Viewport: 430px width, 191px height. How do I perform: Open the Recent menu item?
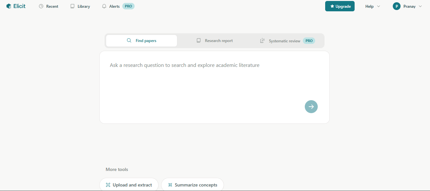pyautogui.click(x=49, y=6)
